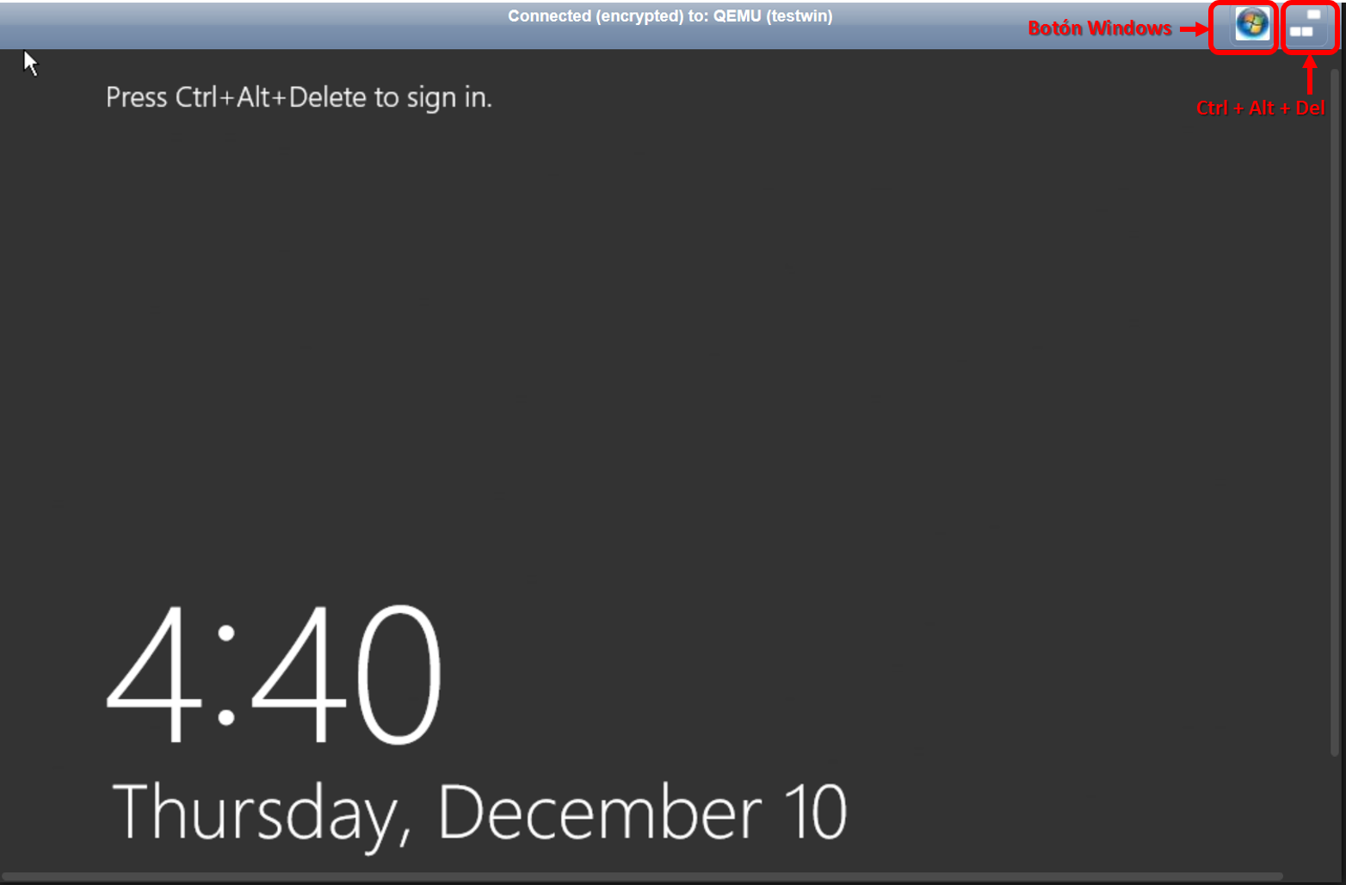
Task: Select the red 'Botón Windows' annotation label
Action: 1099,28
